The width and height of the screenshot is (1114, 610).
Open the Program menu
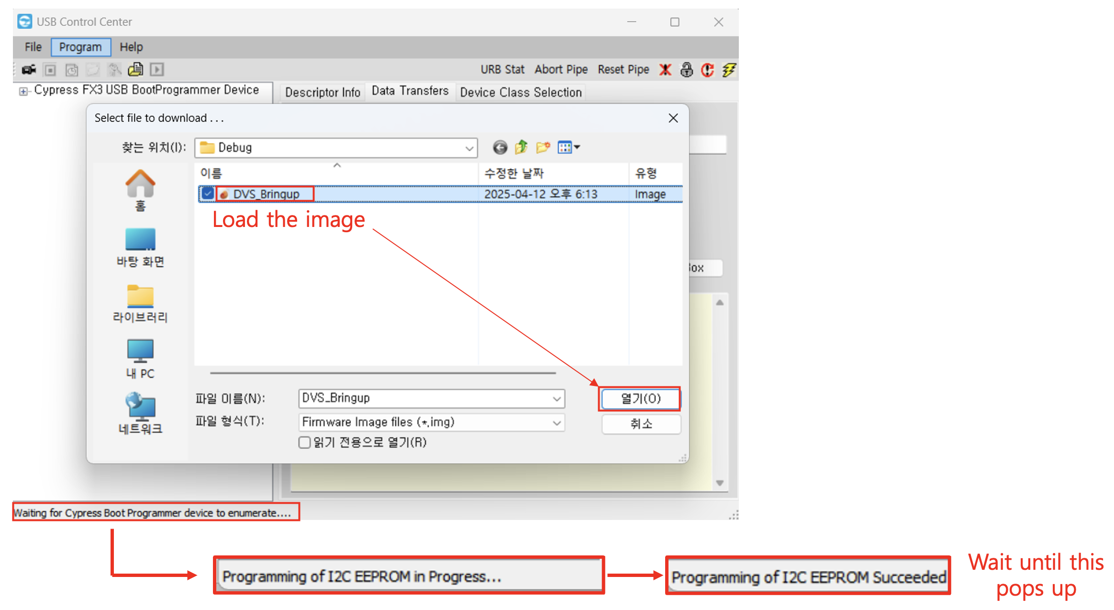pyautogui.click(x=80, y=47)
